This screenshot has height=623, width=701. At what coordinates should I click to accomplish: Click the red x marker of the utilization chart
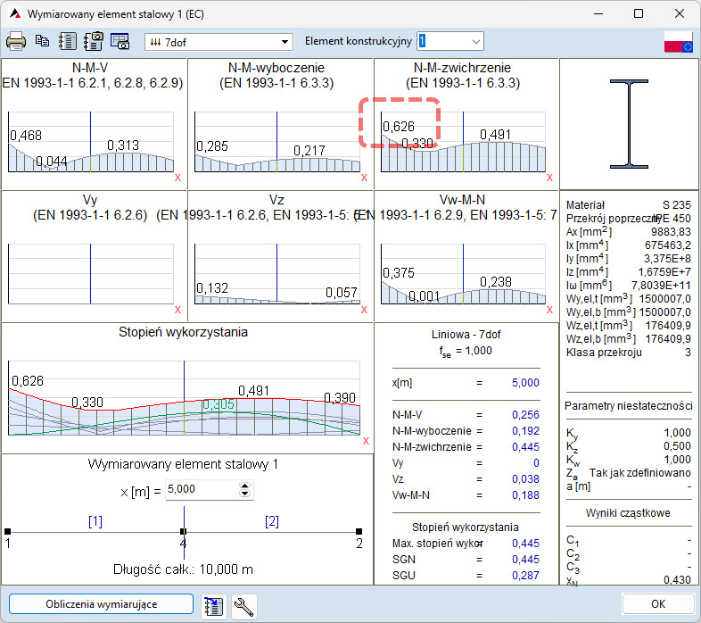[366, 441]
